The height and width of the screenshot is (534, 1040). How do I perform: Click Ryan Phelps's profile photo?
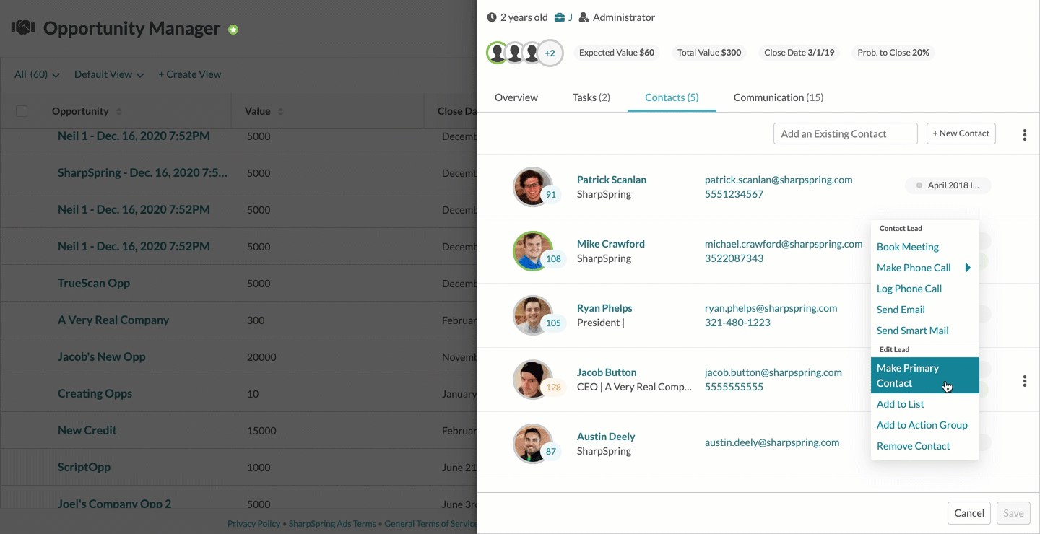coord(532,315)
